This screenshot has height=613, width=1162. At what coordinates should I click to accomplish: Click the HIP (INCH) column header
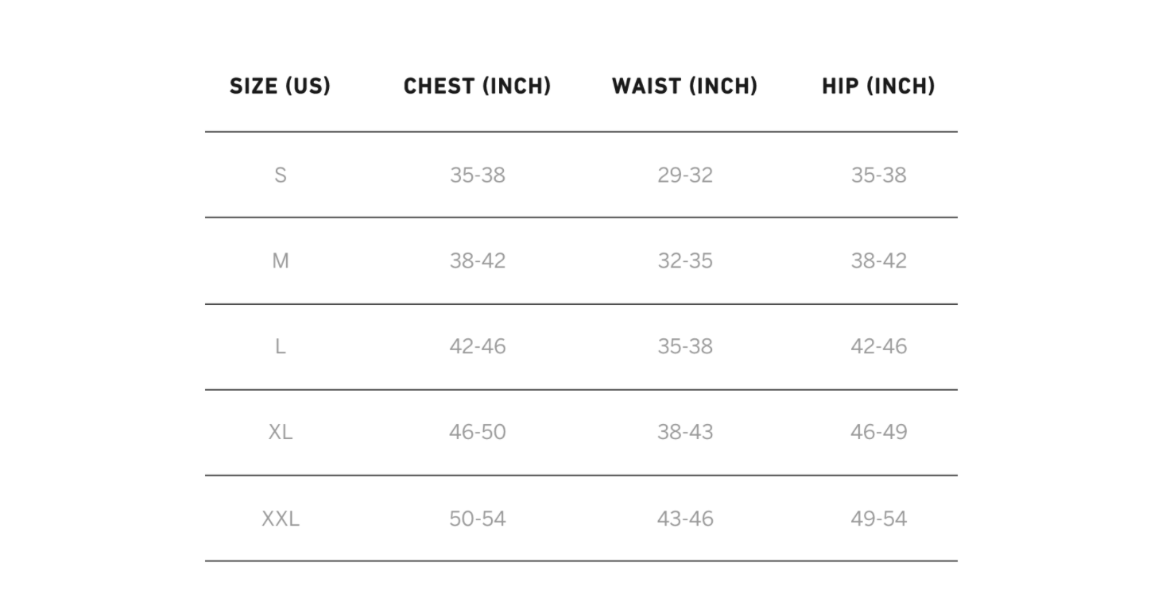[878, 86]
